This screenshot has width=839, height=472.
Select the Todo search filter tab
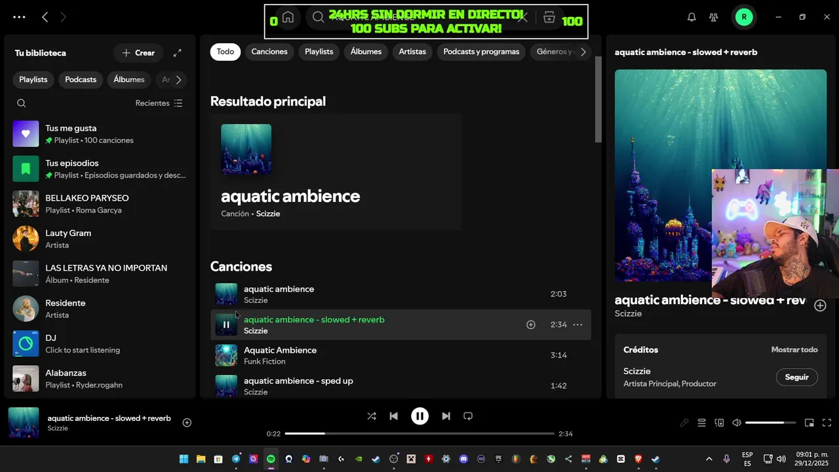pyautogui.click(x=225, y=52)
